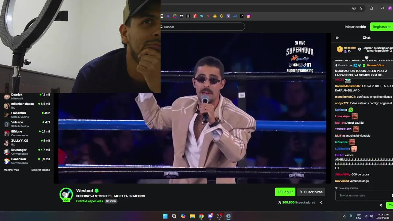Click ruizsoffe top gifter name
The height and width of the screenshot is (221, 393).
[x=350, y=48]
